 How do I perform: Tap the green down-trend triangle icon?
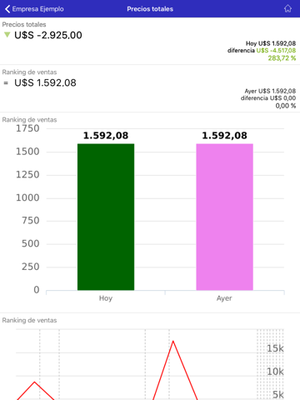[7, 35]
